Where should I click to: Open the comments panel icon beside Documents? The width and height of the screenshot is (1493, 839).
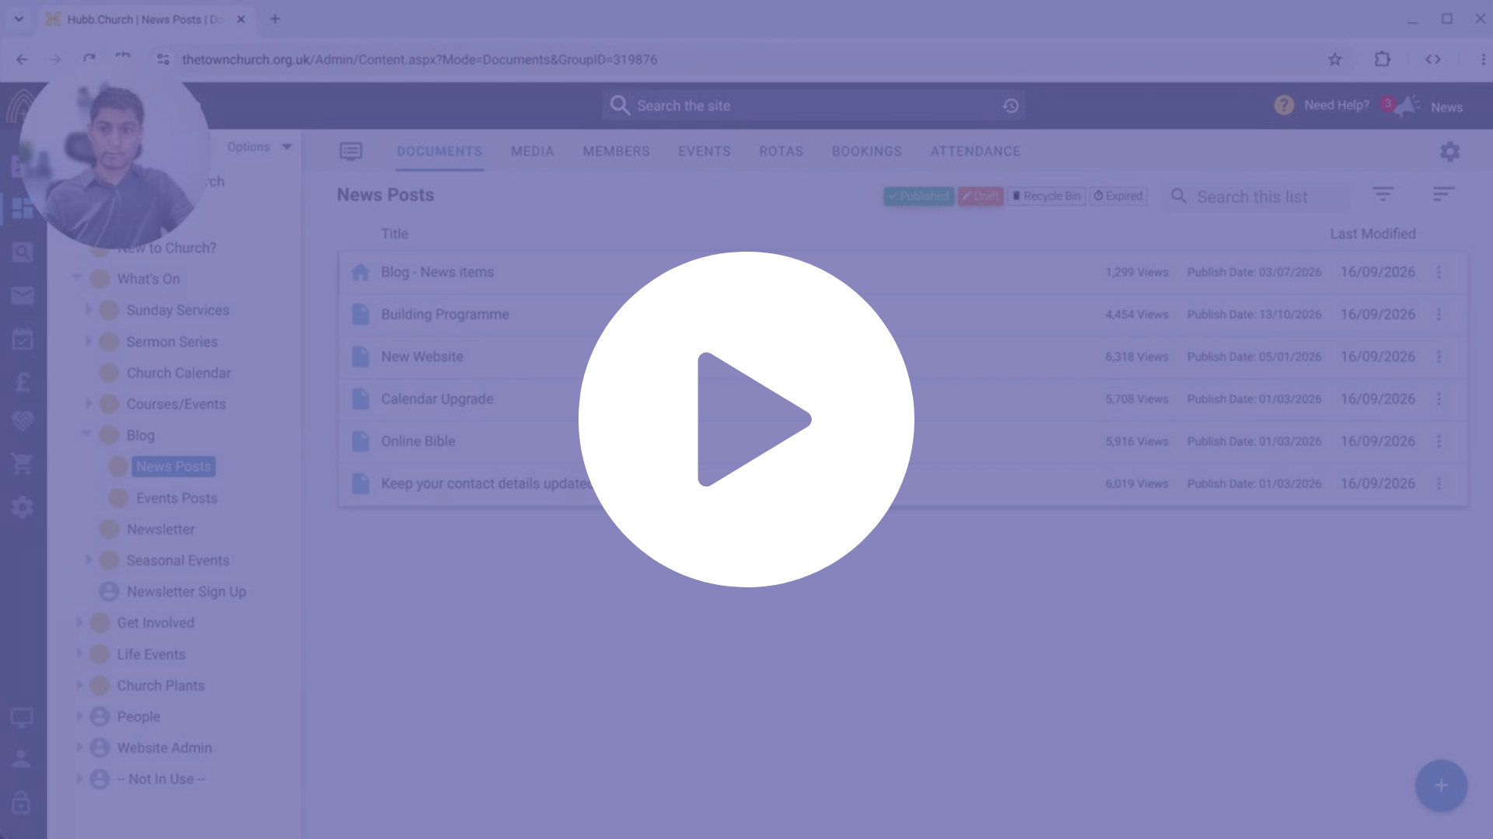click(x=351, y=151)
